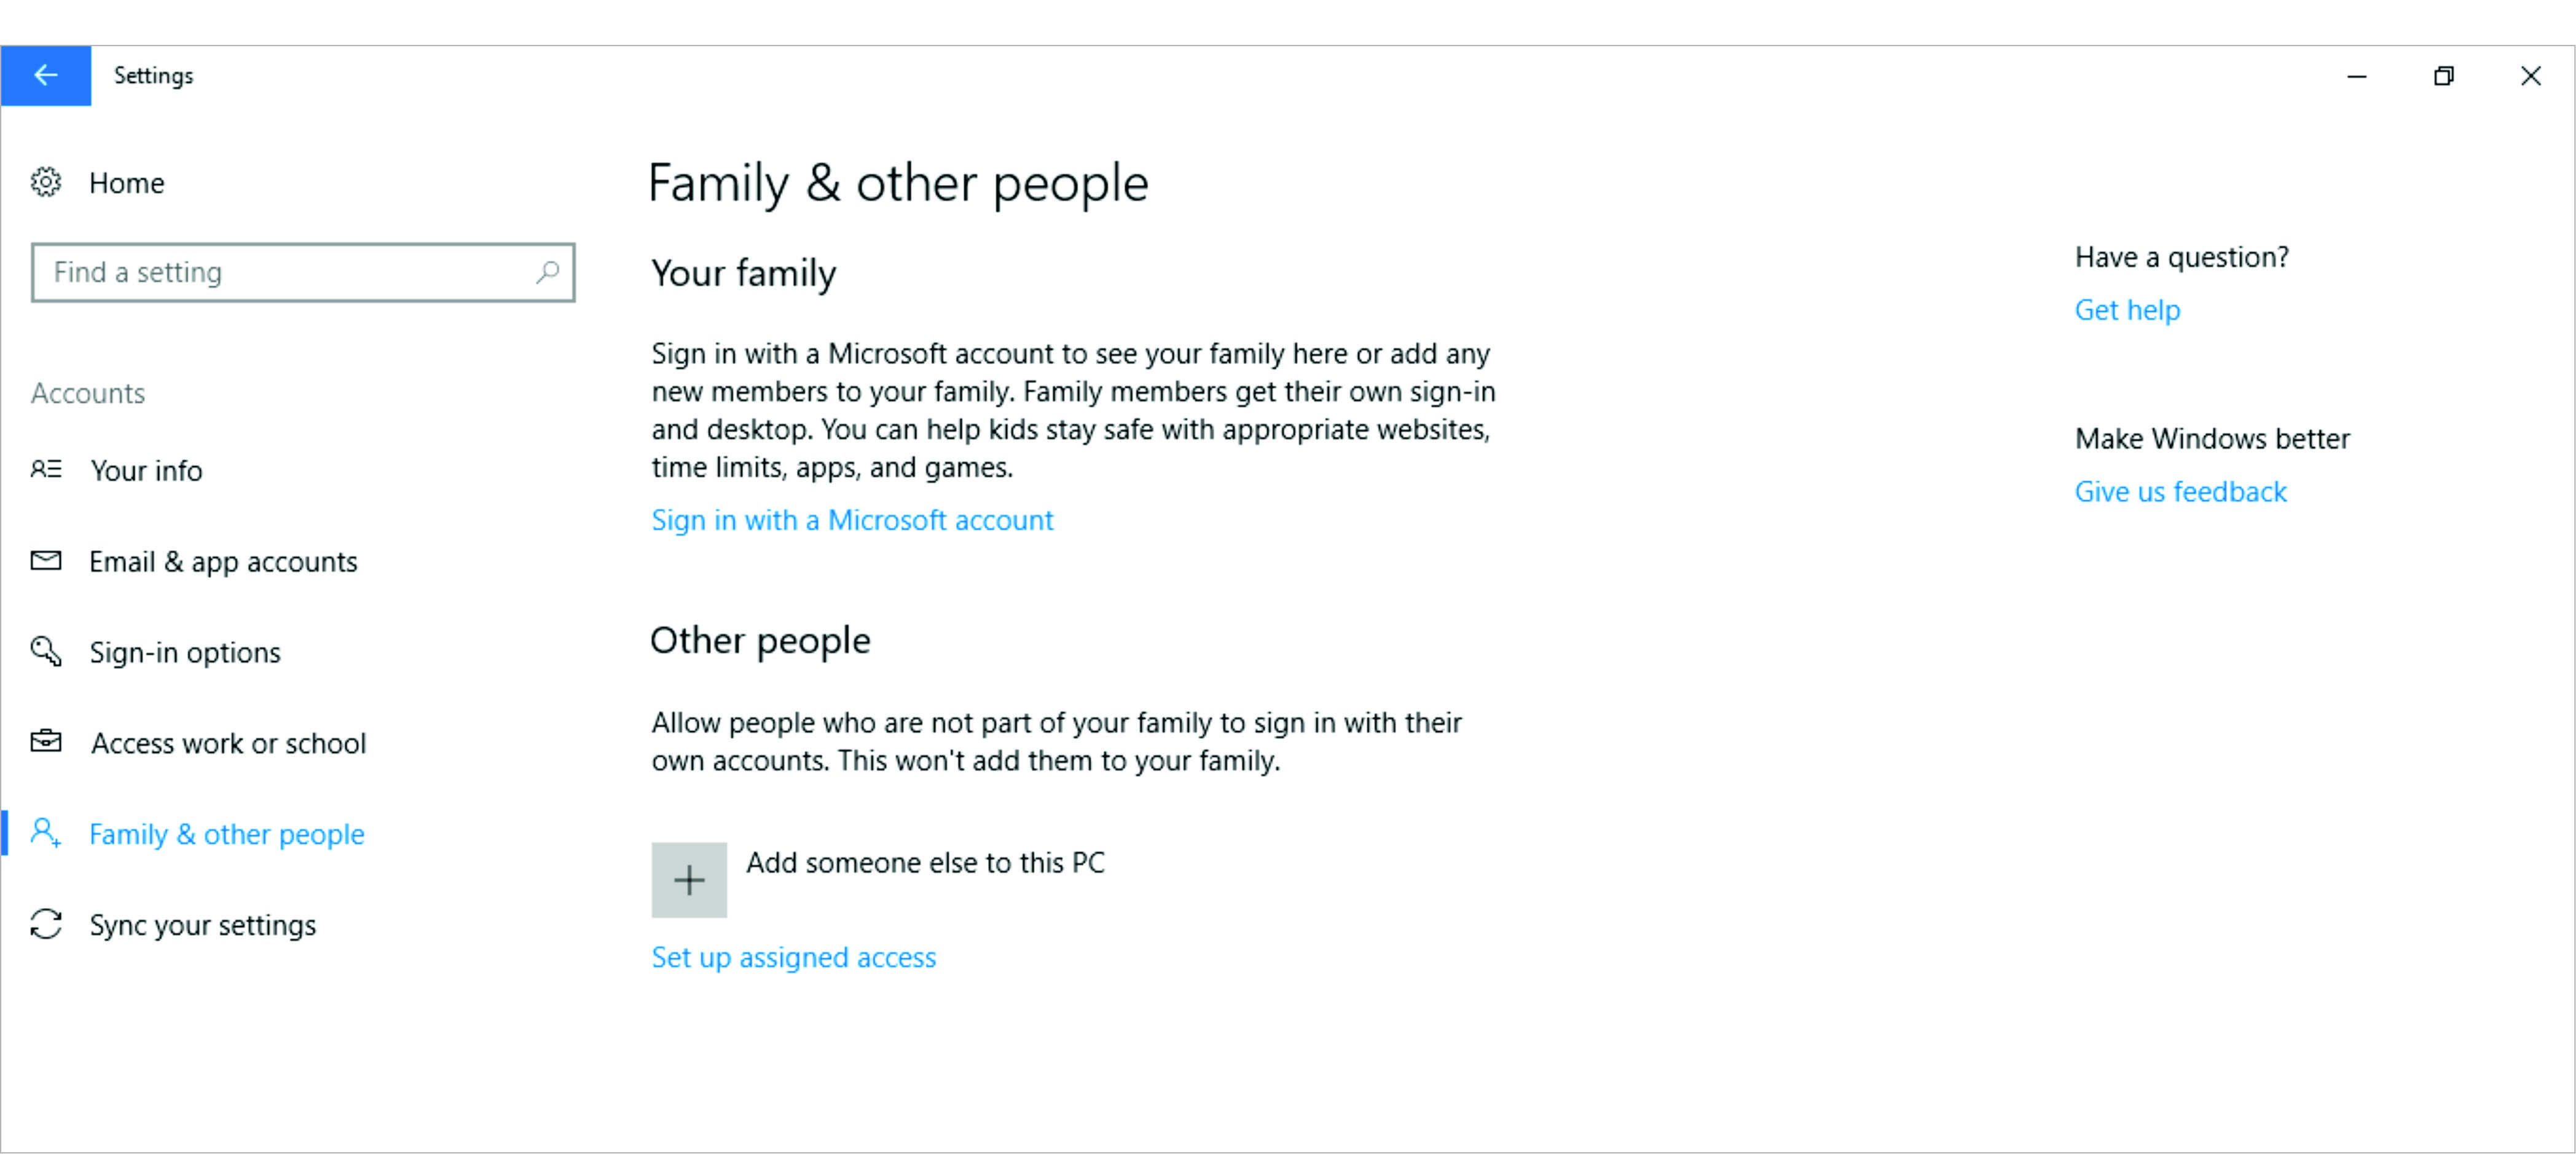The image size is (2576, 1154).
Task: Select Family & other people tab
Action: coord(226,835)
